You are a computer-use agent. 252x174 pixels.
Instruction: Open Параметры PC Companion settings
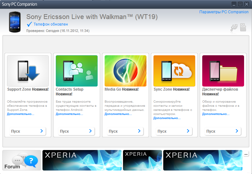[224, 12]
